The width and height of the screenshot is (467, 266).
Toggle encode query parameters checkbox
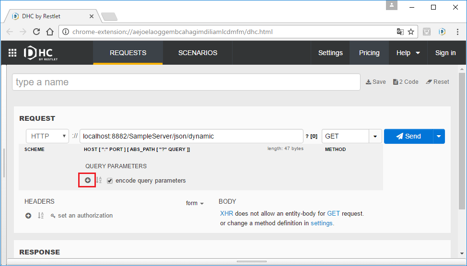coord(110,181)
